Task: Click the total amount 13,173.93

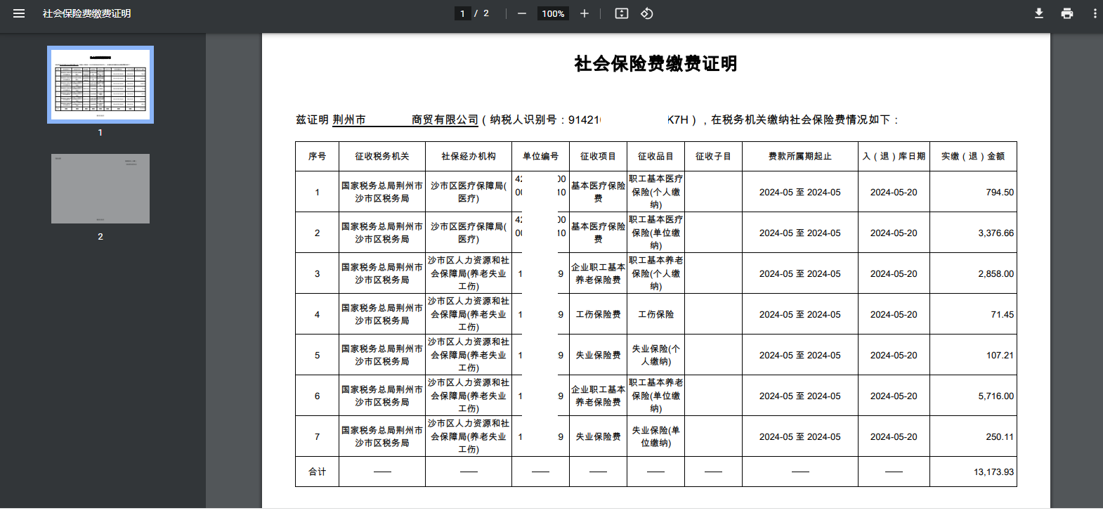Action: click(994, 472)
